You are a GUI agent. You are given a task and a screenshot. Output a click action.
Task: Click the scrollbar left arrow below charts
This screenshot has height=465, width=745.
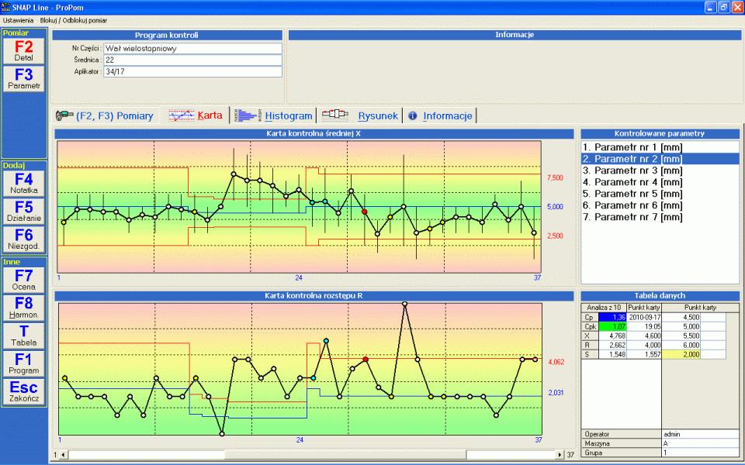point(63,455)
